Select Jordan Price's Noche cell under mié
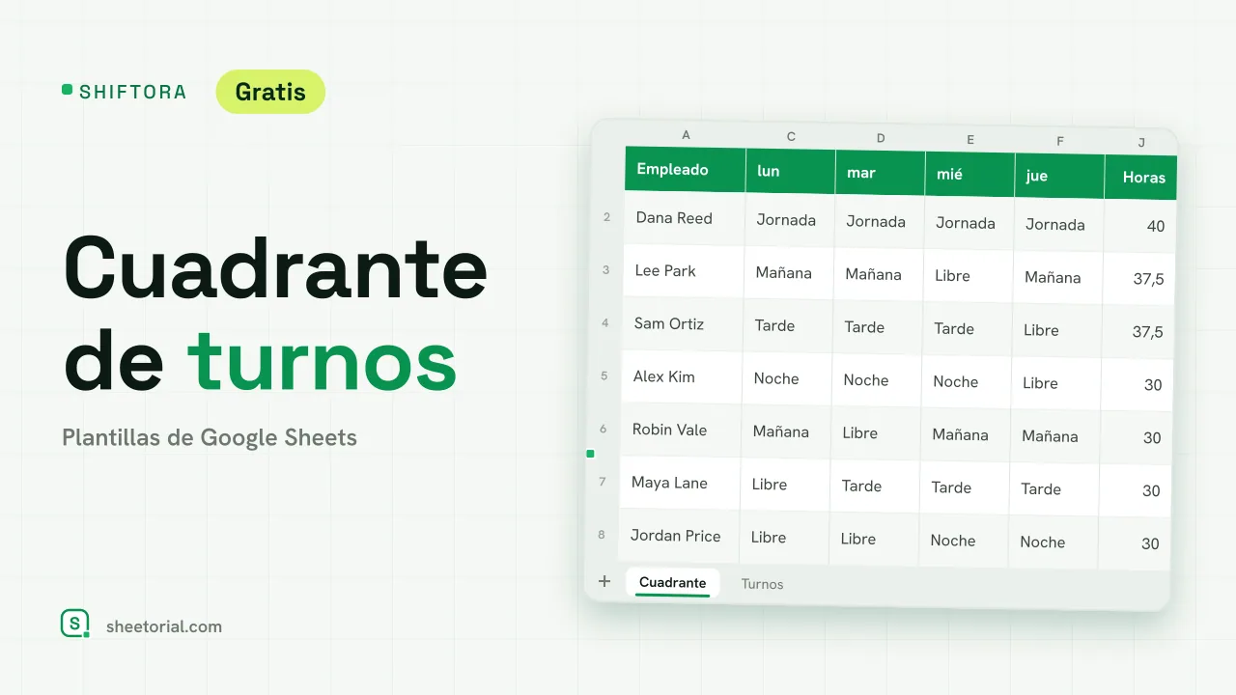This screenshot has height=695, width=1236. click(x=964, y=541)
